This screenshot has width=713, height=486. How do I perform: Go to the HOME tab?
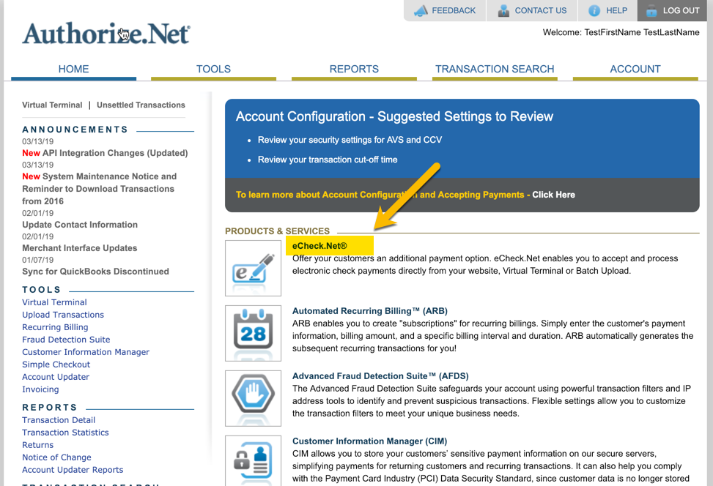tap(74, 69)
